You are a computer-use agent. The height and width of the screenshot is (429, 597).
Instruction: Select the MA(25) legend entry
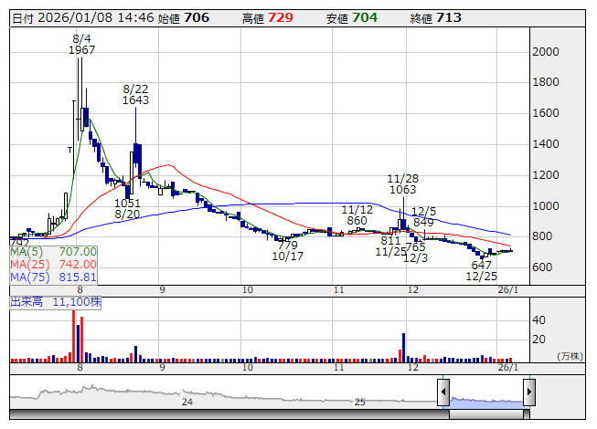point(53,264)
